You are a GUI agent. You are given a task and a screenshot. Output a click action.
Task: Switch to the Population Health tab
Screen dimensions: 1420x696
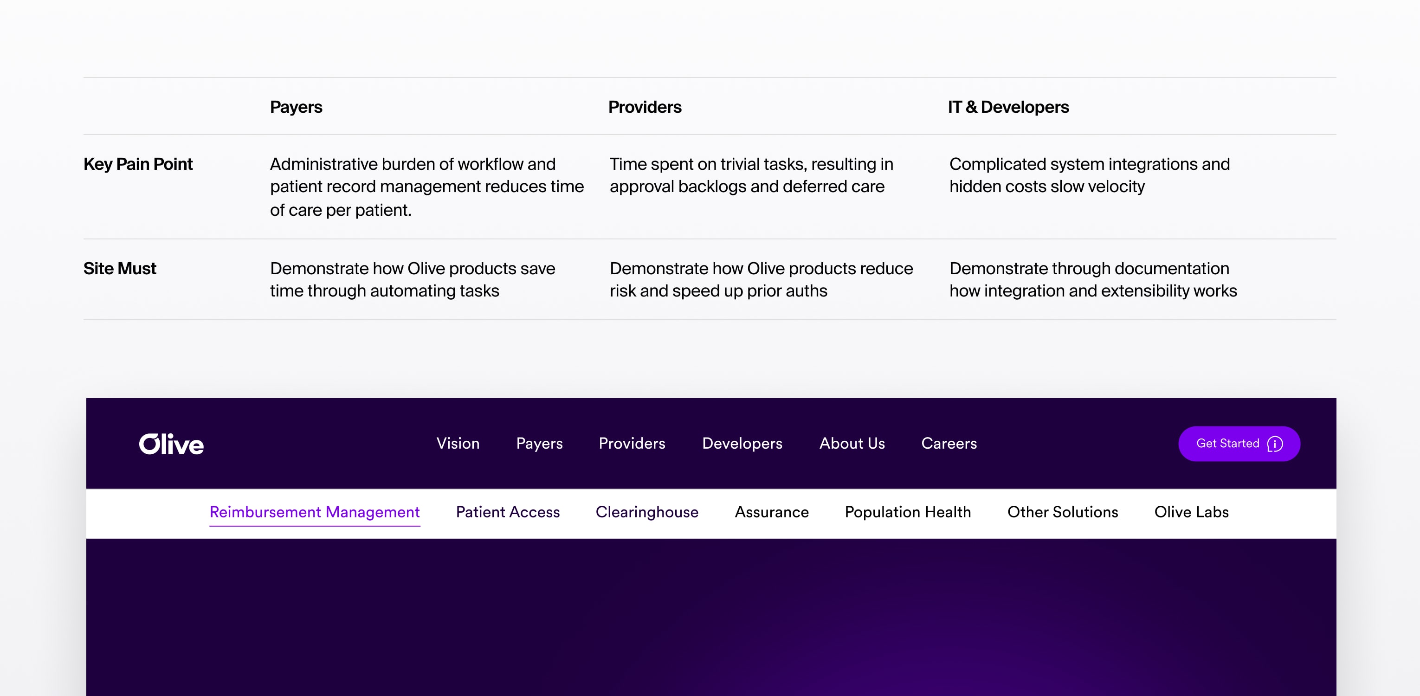[x=908, y=512]
